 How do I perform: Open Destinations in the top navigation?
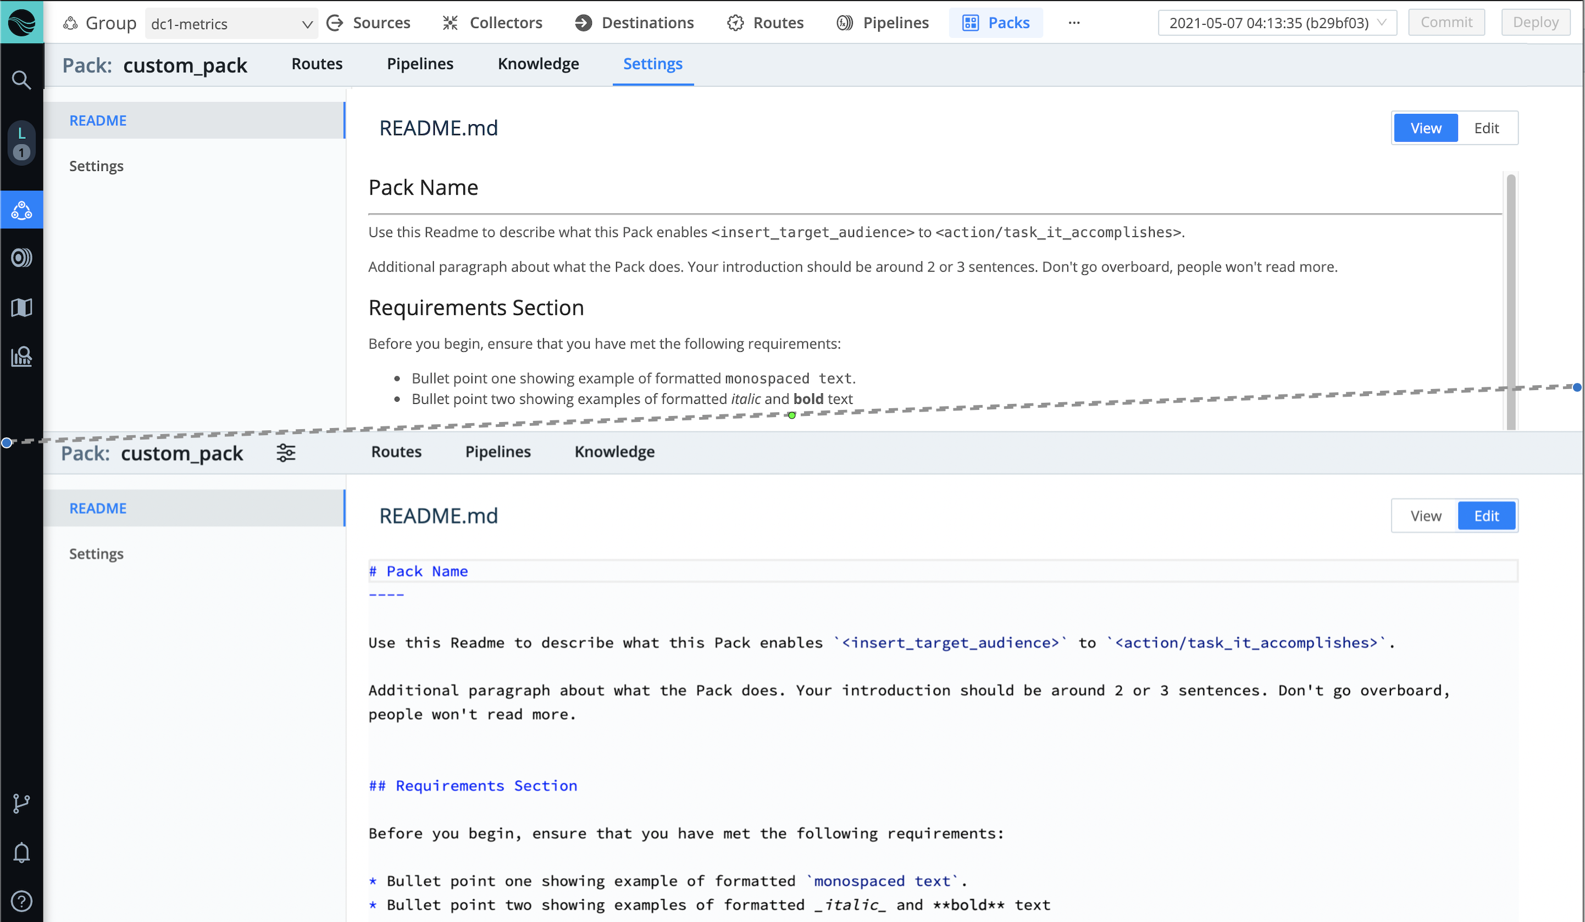pyautogui.click(x=634, y=23)
